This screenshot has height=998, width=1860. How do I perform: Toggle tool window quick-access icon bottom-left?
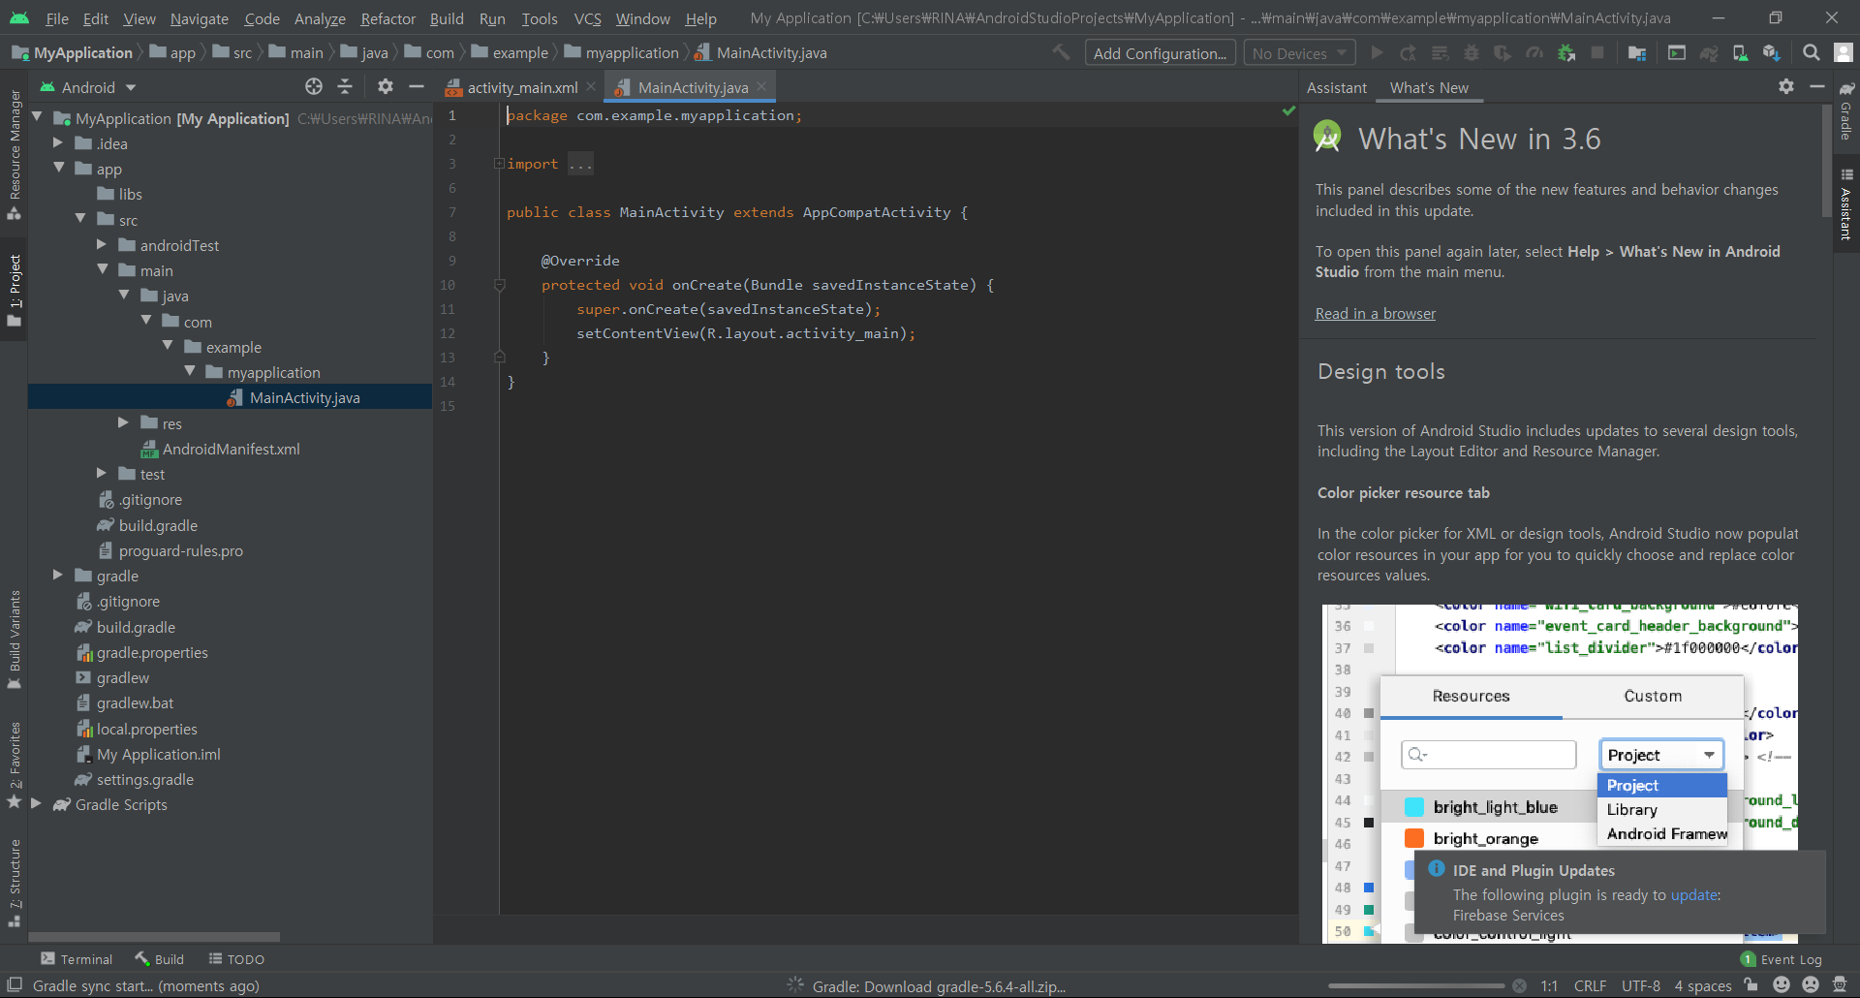[15, 985]
